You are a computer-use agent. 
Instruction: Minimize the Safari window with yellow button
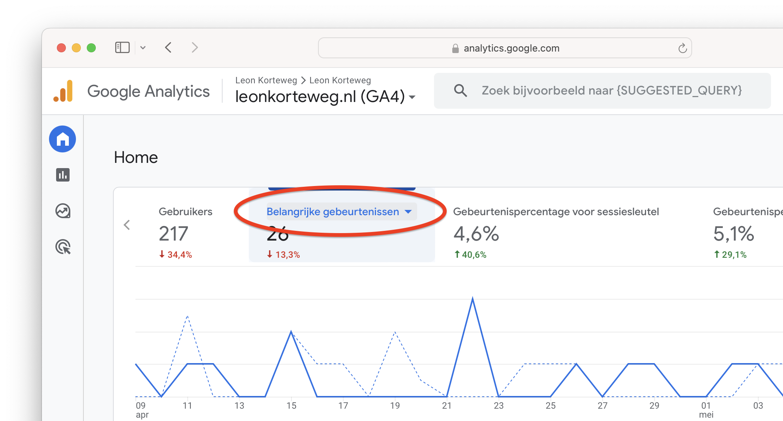(76, 48)
